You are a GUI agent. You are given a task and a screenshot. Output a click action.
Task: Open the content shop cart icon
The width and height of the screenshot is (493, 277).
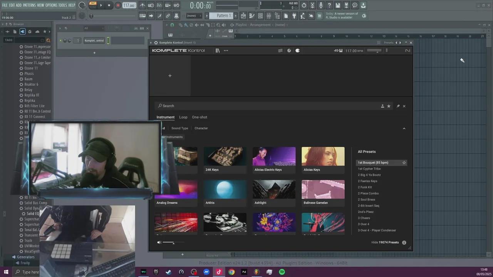pyautogui.click(x=319, y=16)
